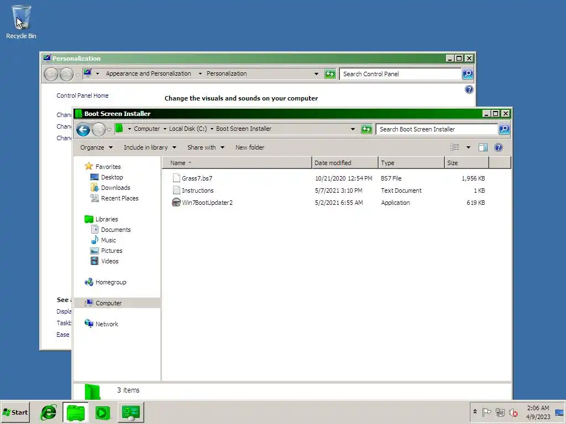Click the 5/7/2021 3:10 PM date cell
The image size is (566, 424).
339,190
